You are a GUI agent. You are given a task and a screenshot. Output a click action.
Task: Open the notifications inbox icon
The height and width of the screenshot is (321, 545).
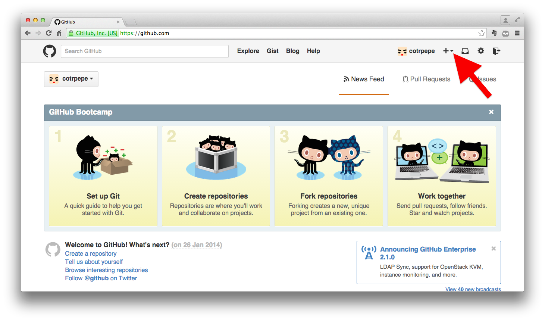464,51
